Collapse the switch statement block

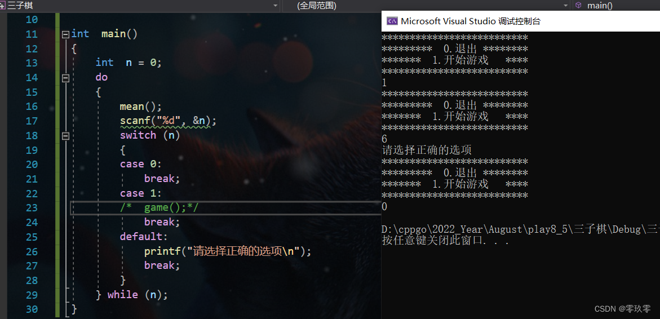click(x=65, y=136)
